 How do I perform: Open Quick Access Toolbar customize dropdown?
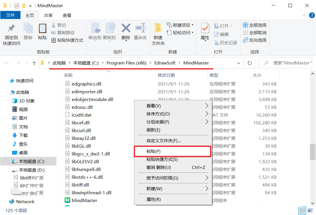click(x=30, y=6)
